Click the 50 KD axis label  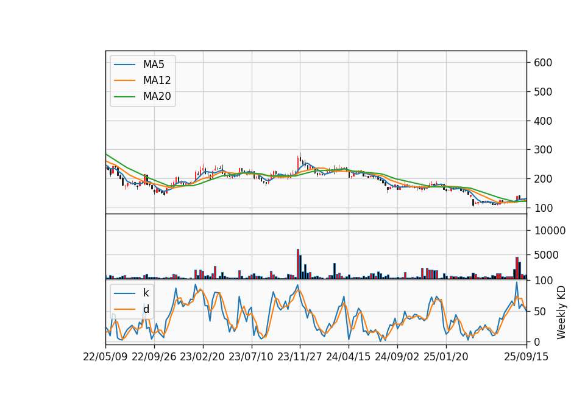(540, 311)
